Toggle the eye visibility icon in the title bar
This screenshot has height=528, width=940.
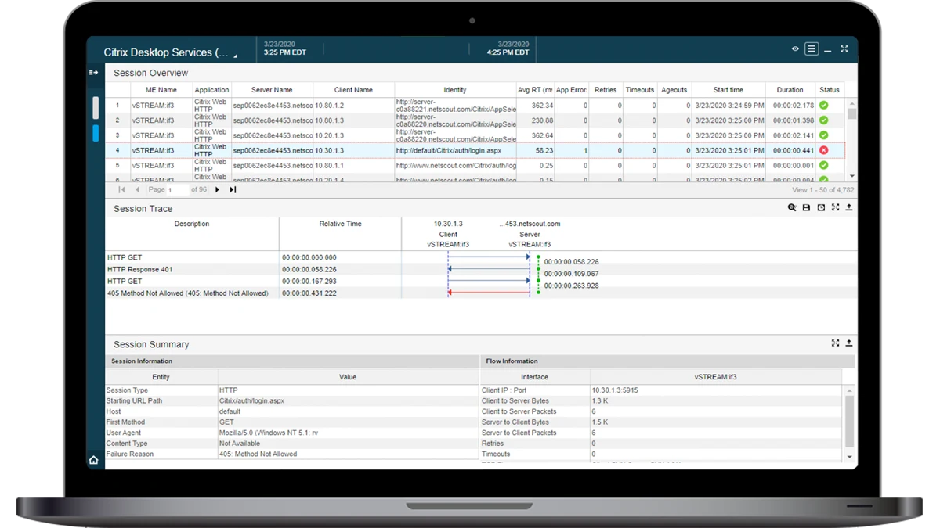pos(794,48)
